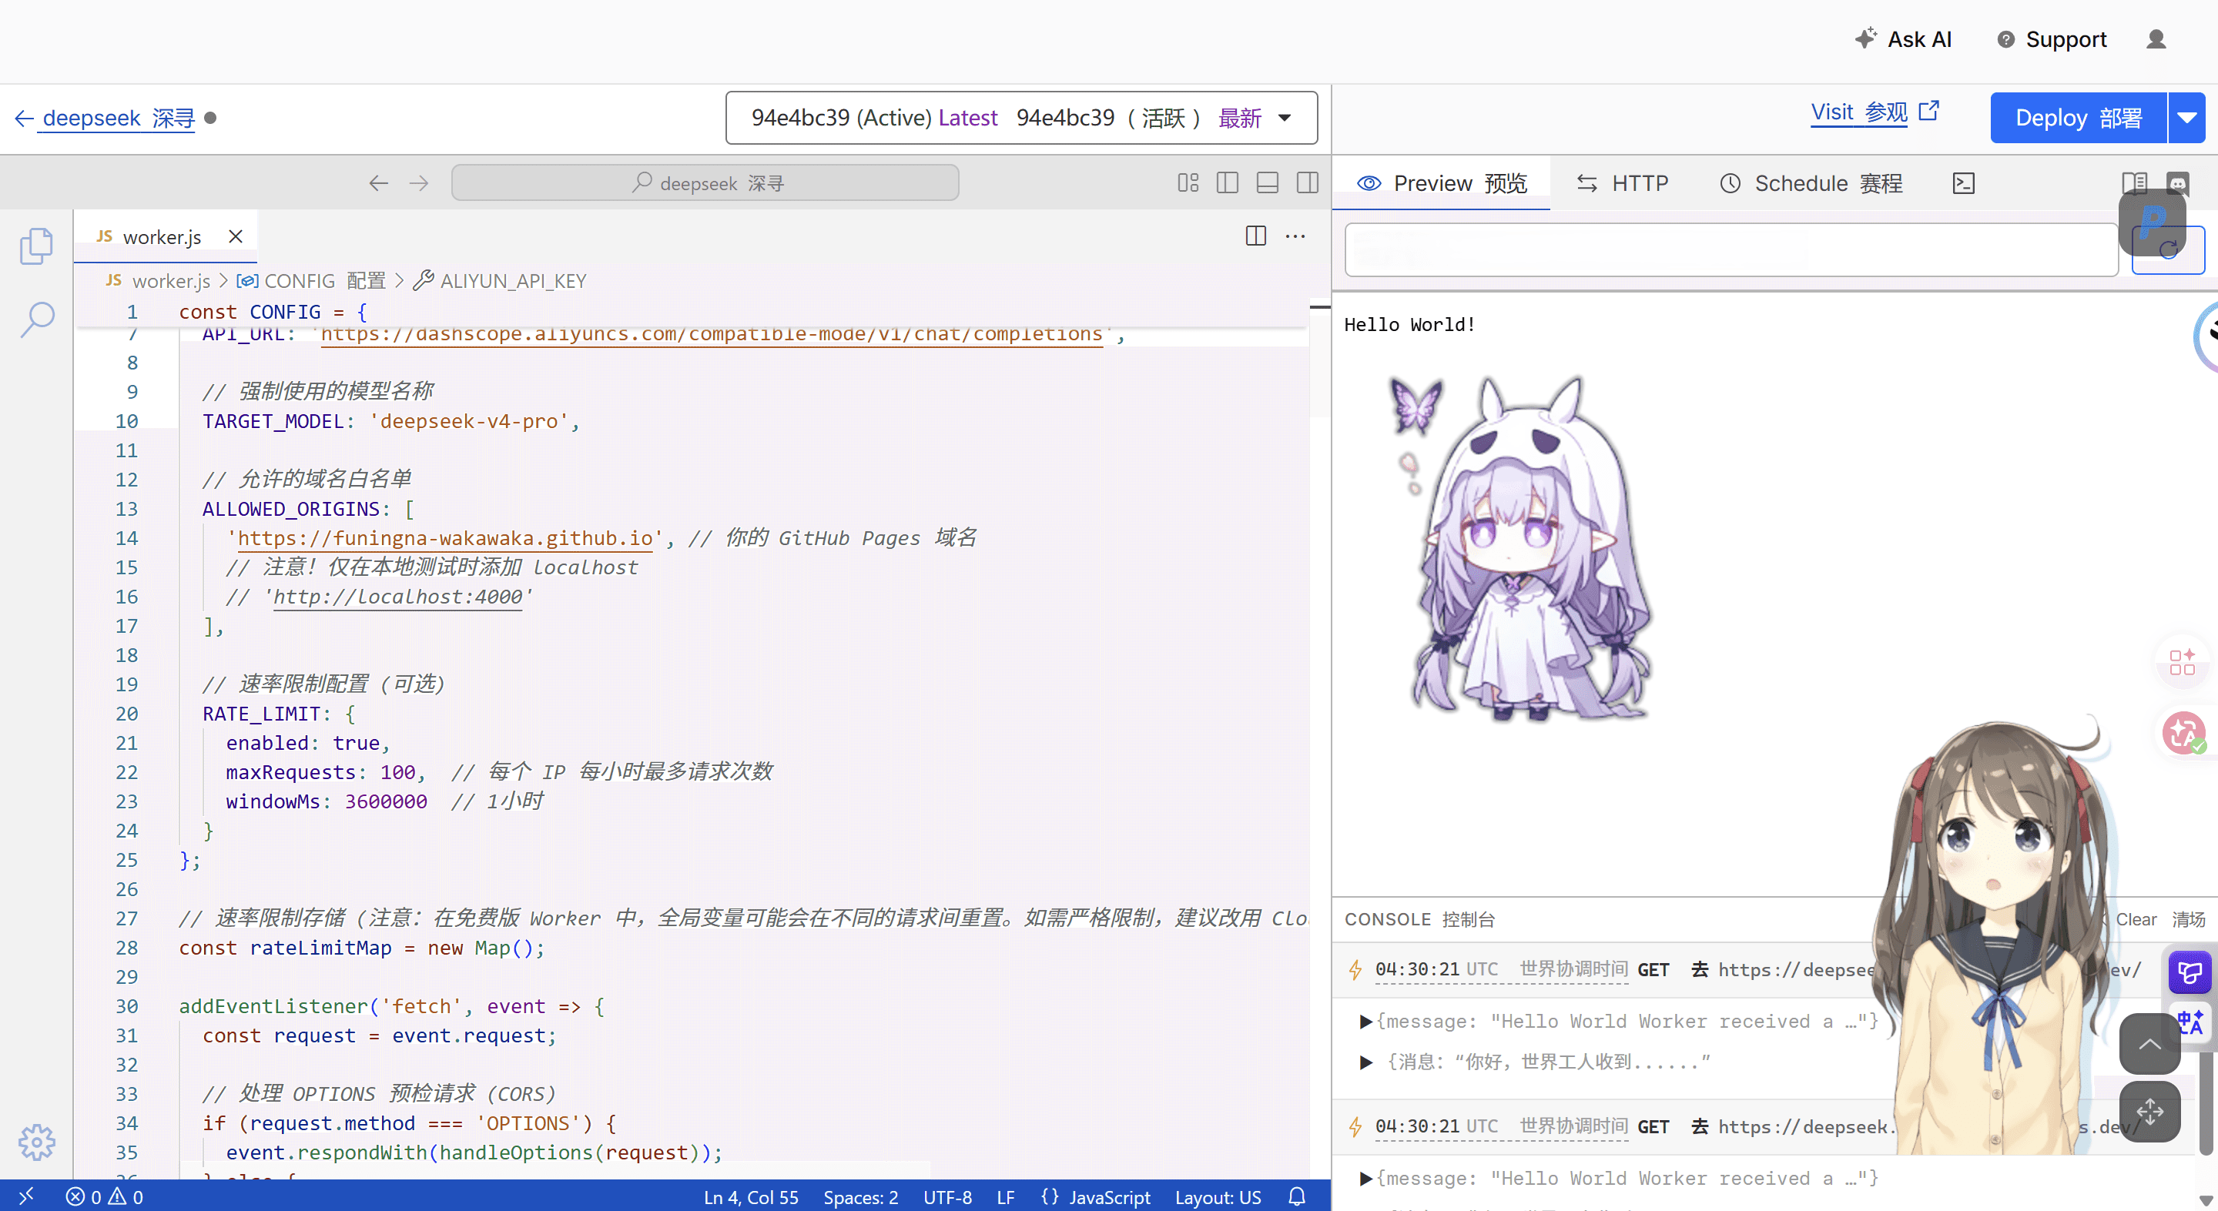Click the blue 中A translate icon
Image resolution: width=2218 pixels, height=1211 pixels.
(x=2190, y=1022)
